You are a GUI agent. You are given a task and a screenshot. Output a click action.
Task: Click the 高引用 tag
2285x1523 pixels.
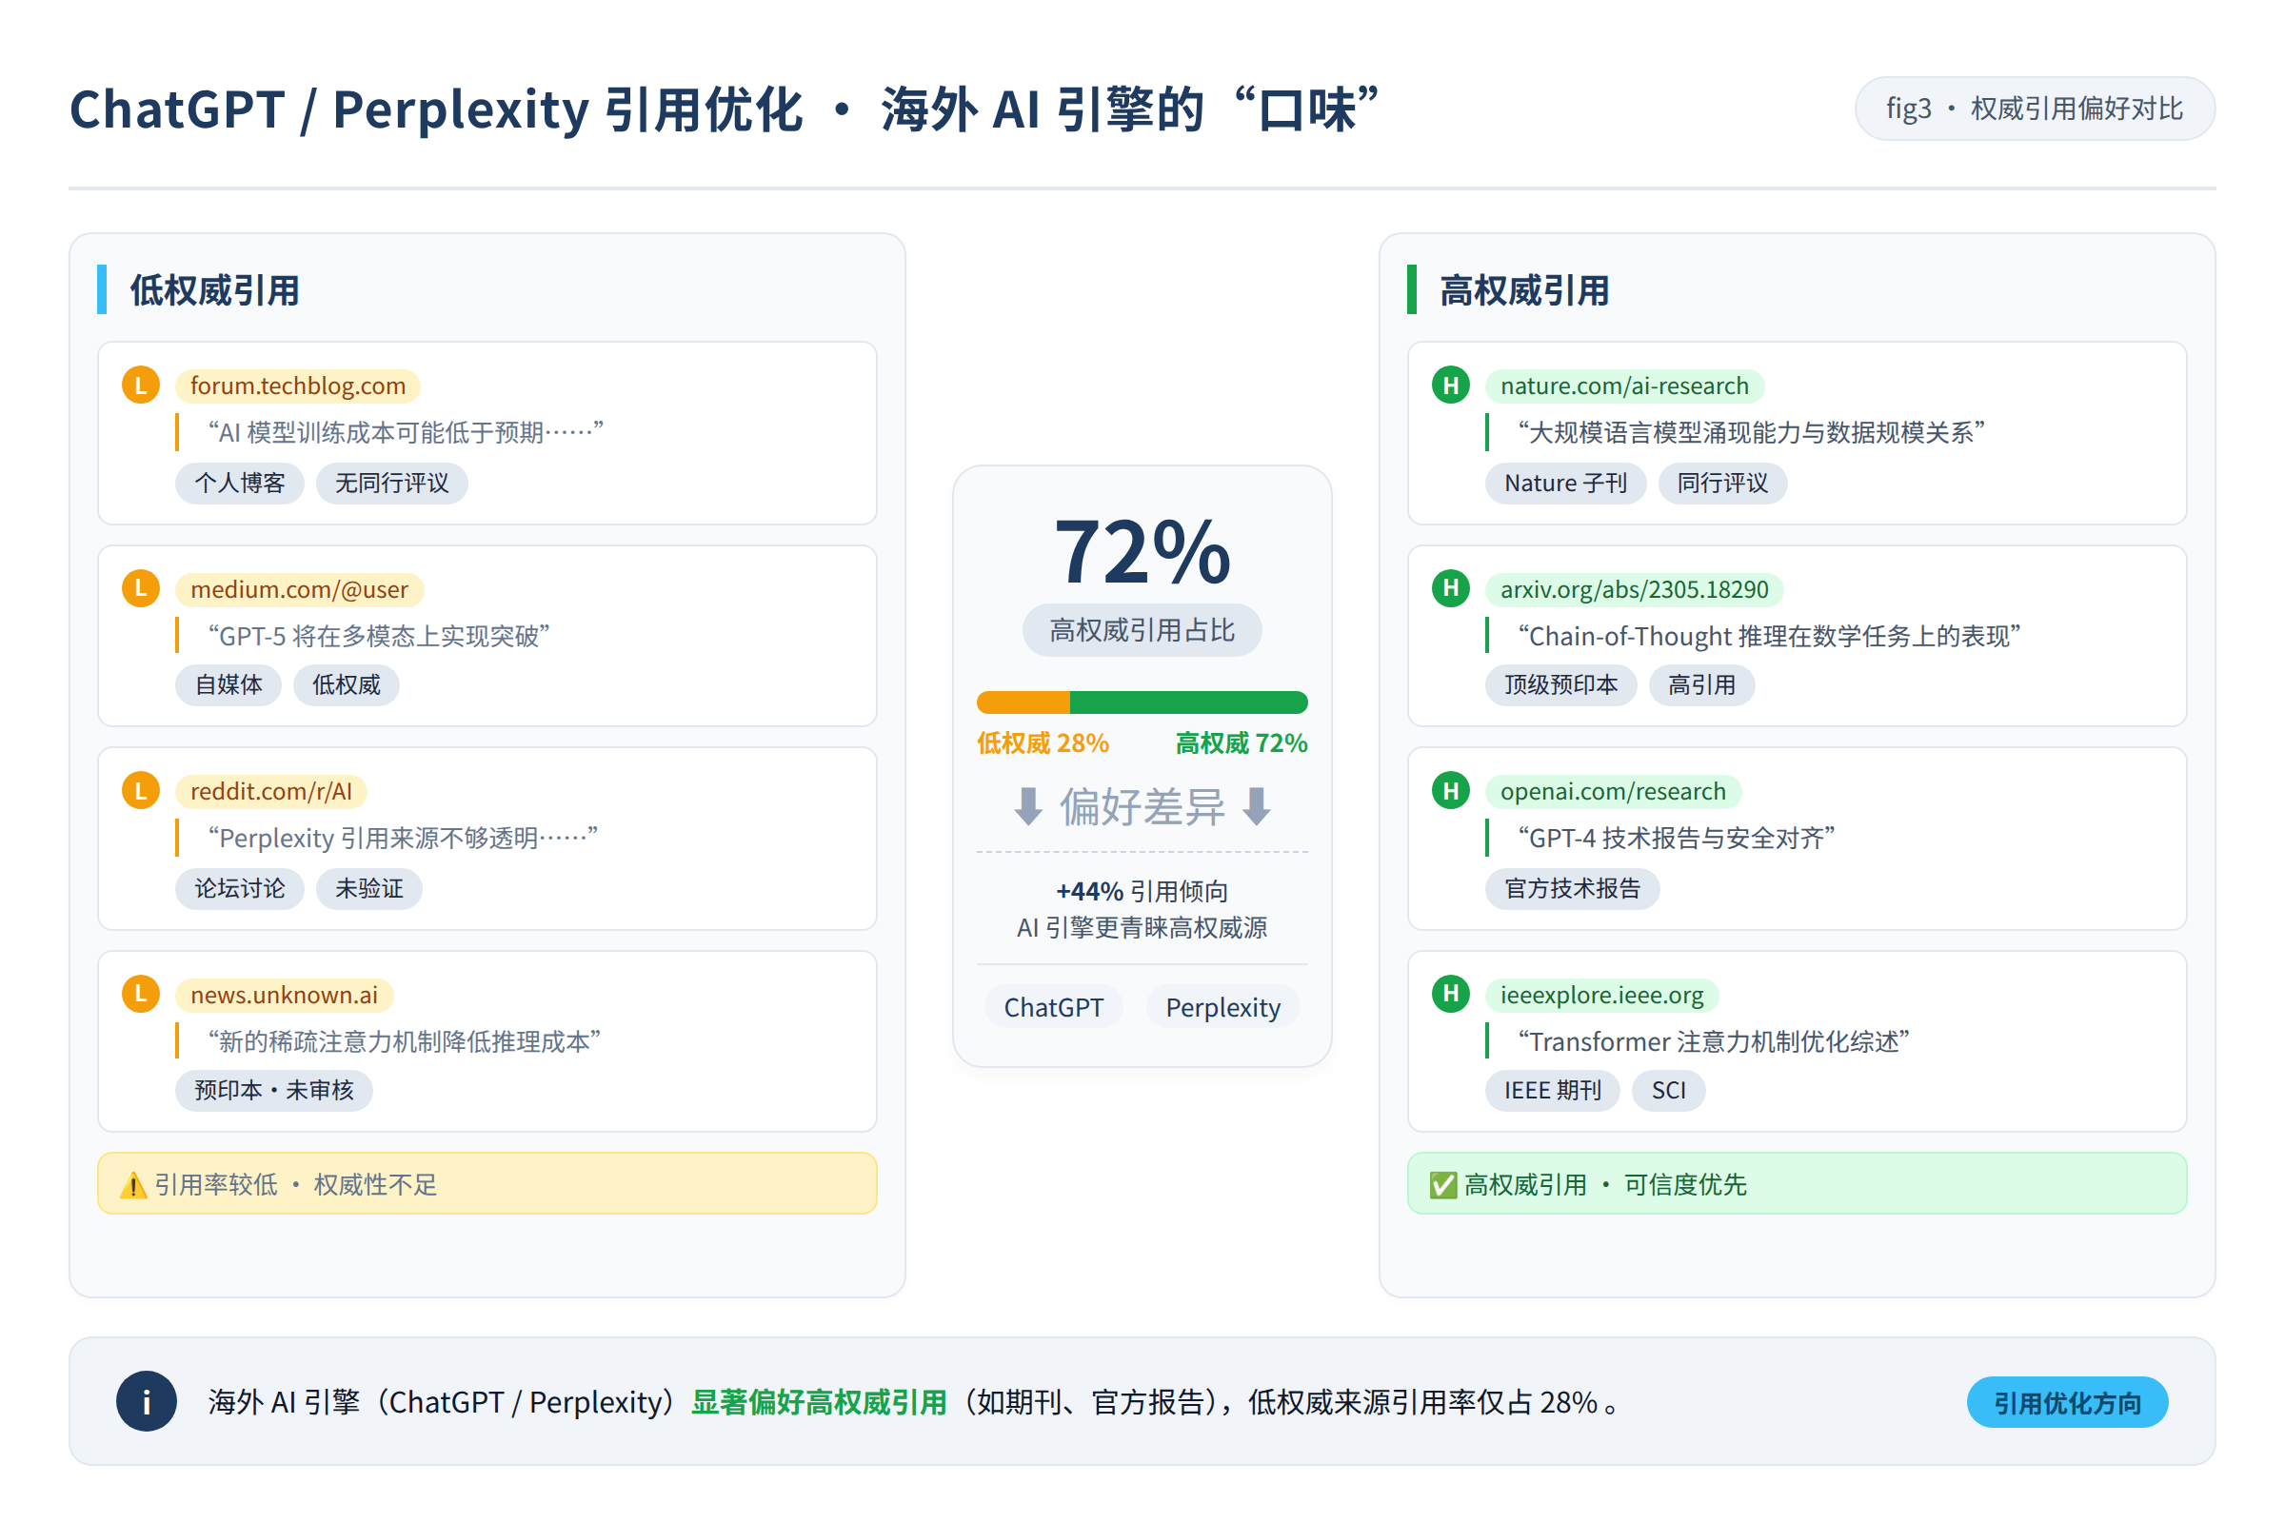coord(1701,684)
